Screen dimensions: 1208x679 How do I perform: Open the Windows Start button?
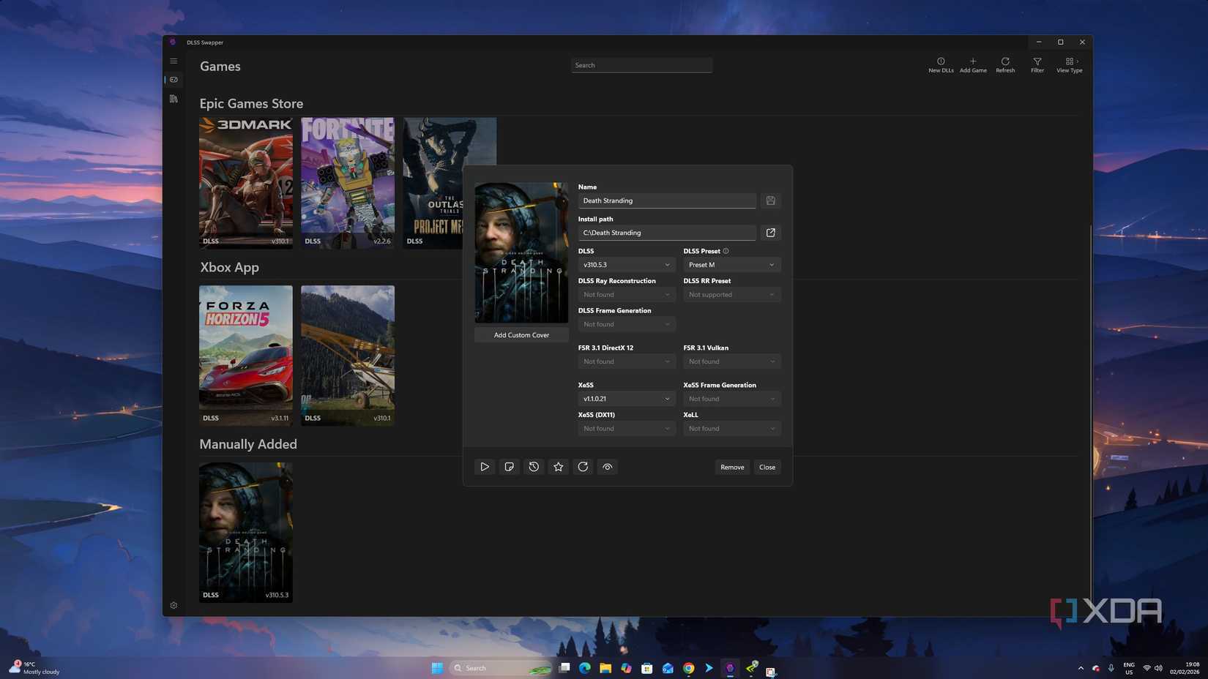click(437, 668)
